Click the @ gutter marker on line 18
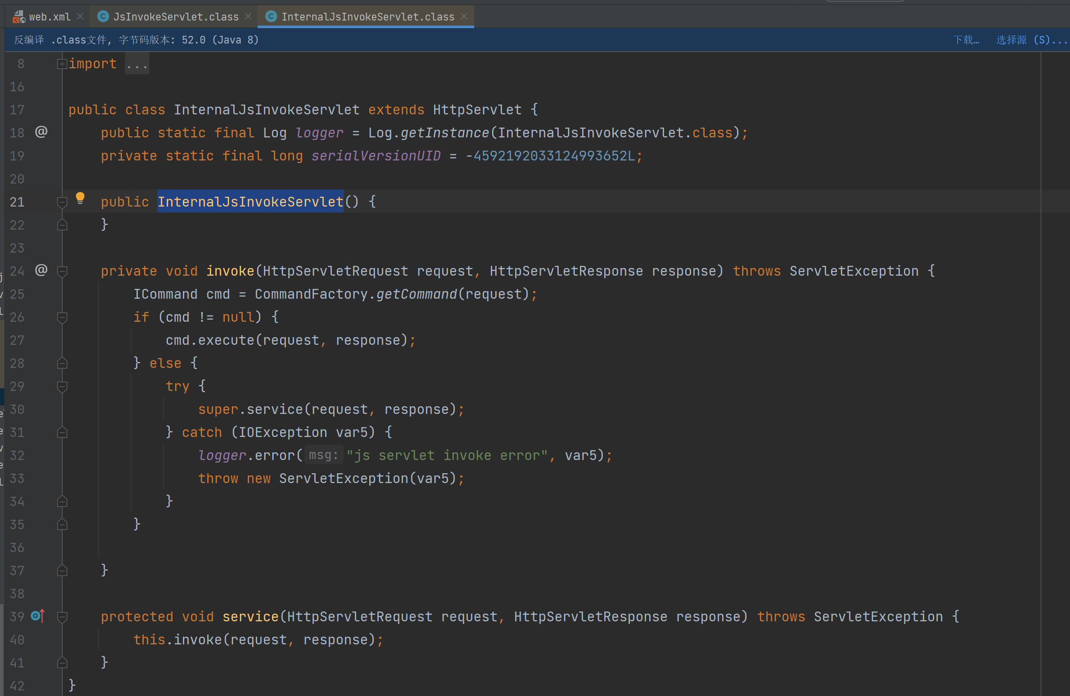Image resolution: width=1070 pixels, height=696 pixels. [41, 132]
